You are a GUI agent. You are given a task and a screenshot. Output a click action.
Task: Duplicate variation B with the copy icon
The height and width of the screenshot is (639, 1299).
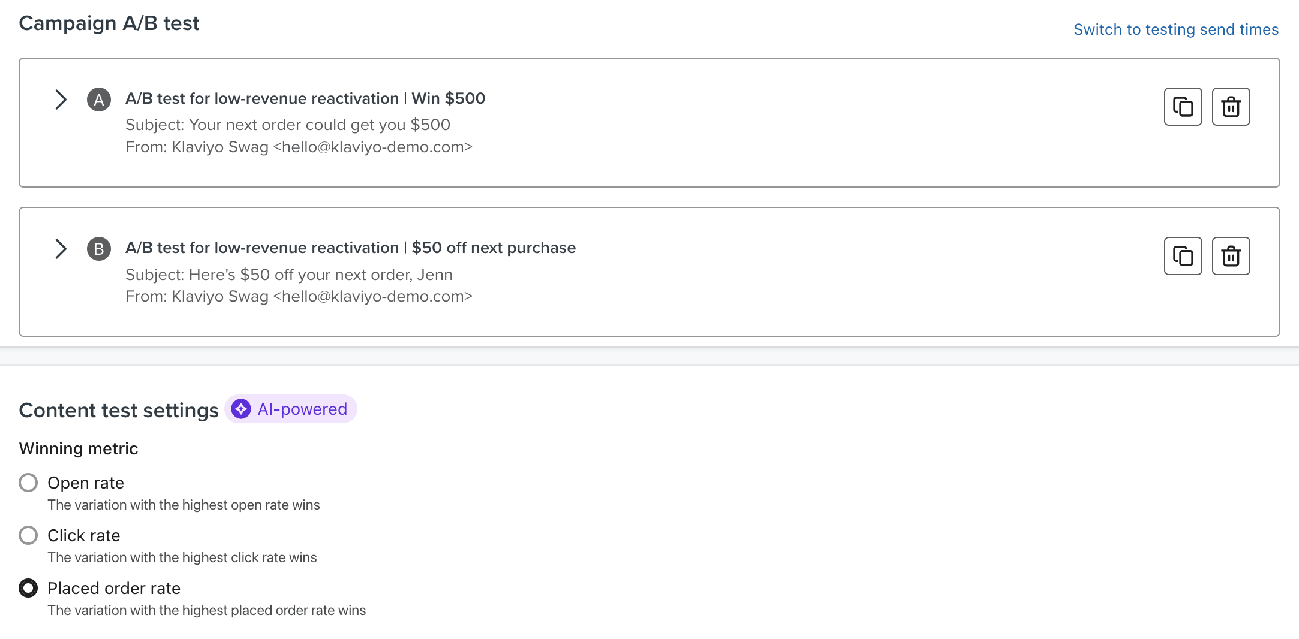[1183, 256]
